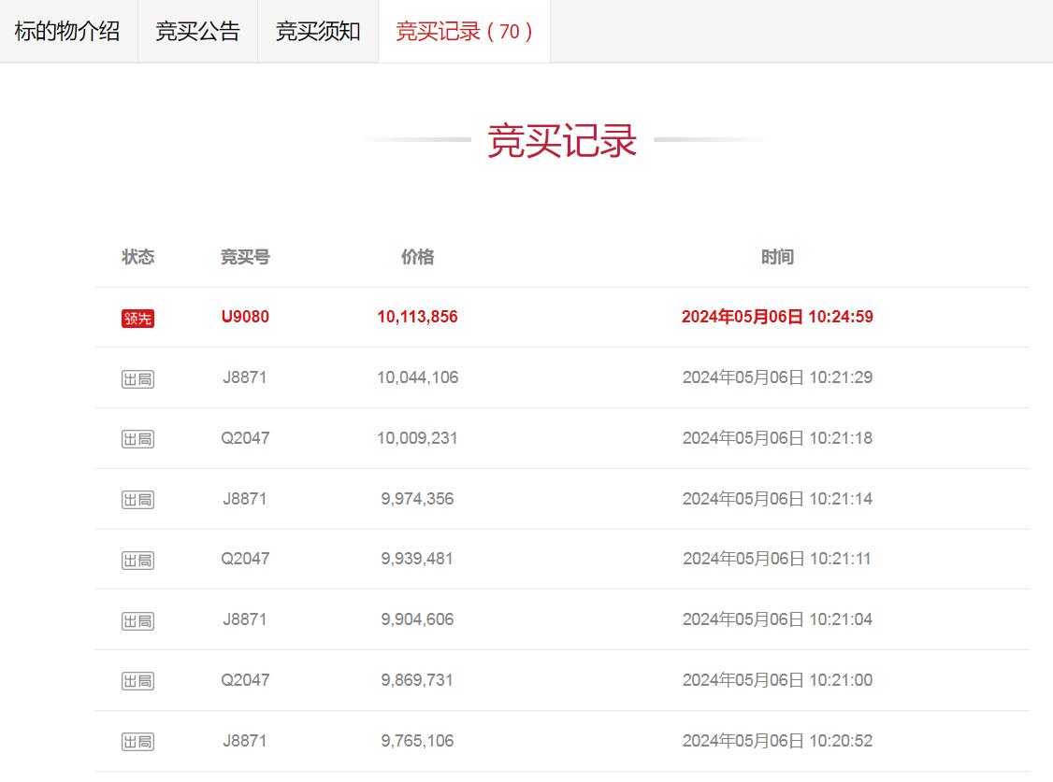The image size is (1053, 782).
Task: Click the timestamp 10:21:11
Action: 778,559
